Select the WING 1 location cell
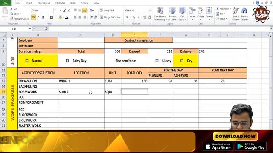 (x=81, y=81)
